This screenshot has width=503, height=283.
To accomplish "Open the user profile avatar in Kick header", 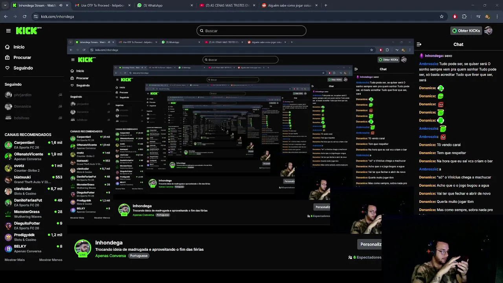I will 488,31.
